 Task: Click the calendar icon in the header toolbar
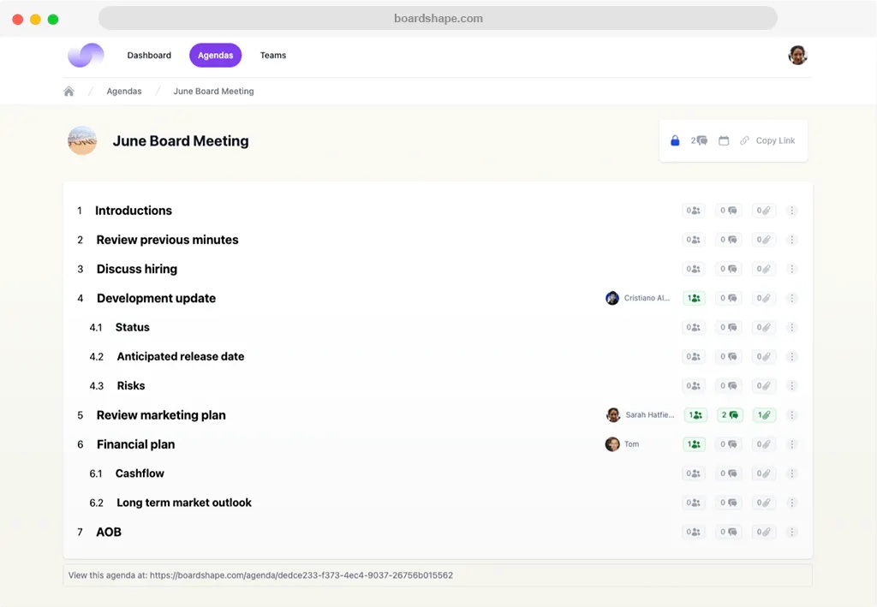pos(724,140)
